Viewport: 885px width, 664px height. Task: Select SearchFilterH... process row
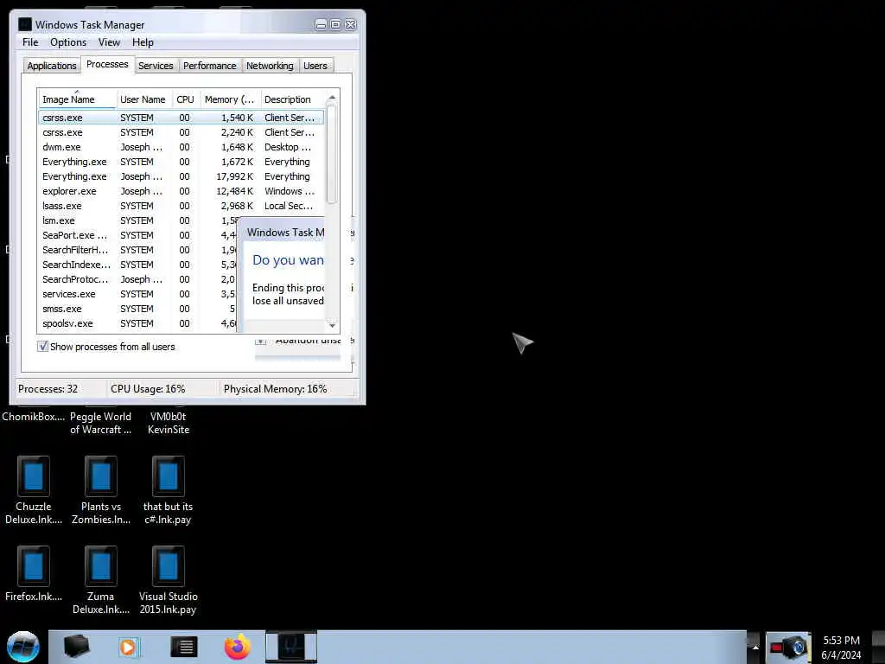pos(137,250)
